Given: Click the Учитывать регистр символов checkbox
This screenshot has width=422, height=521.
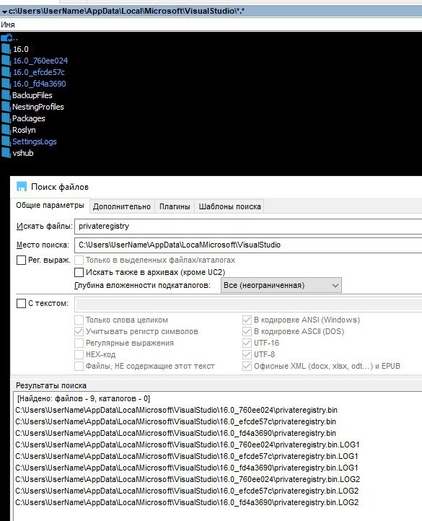Looking at the screenshot, I should point(79,332).
